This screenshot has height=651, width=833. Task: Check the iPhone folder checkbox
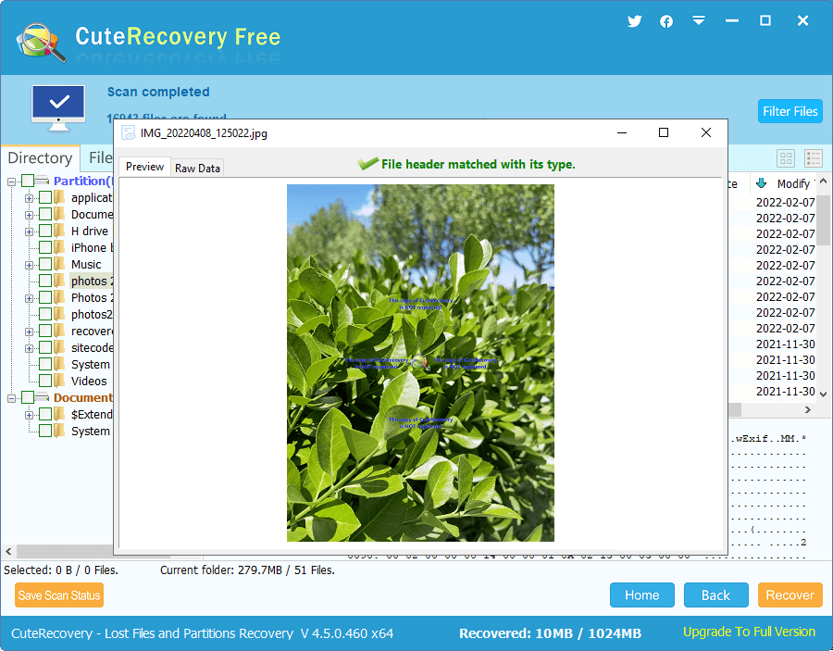coord(45,247)
